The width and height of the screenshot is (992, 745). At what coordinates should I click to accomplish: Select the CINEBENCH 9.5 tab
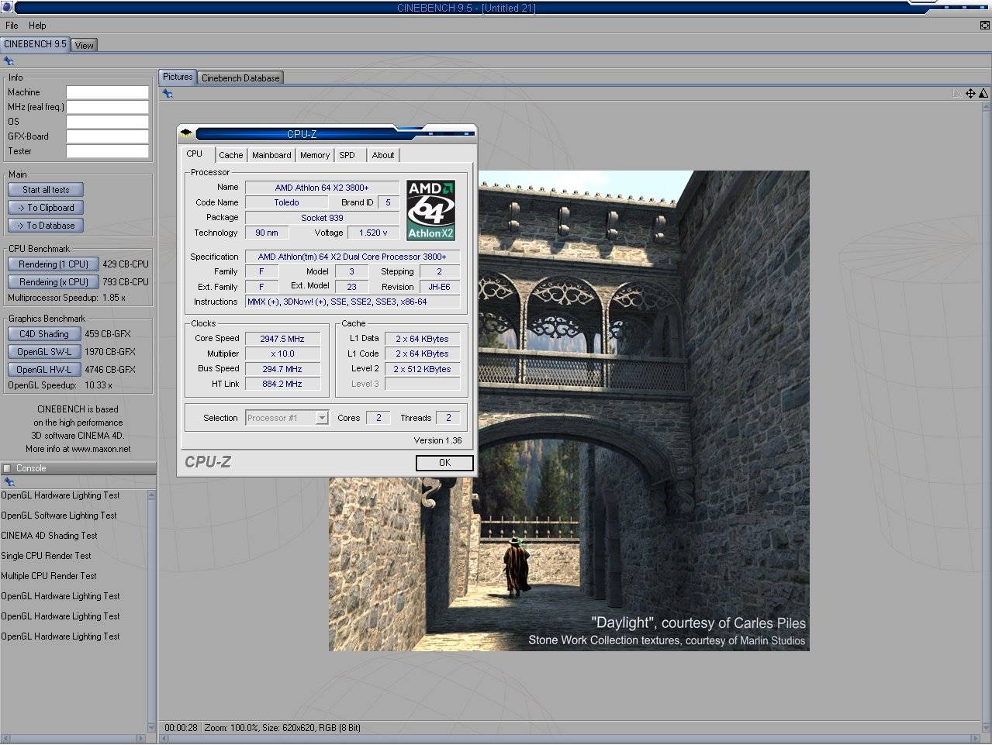click(x=35, y=44)
